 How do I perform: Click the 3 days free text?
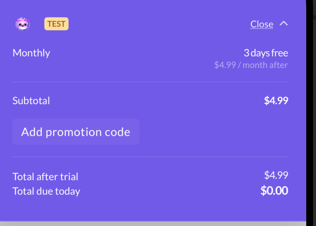[266, 53]
